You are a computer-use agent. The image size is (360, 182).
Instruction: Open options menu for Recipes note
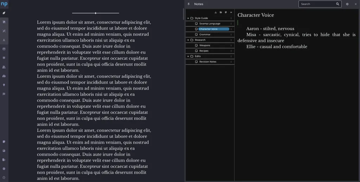click(231, 51)
